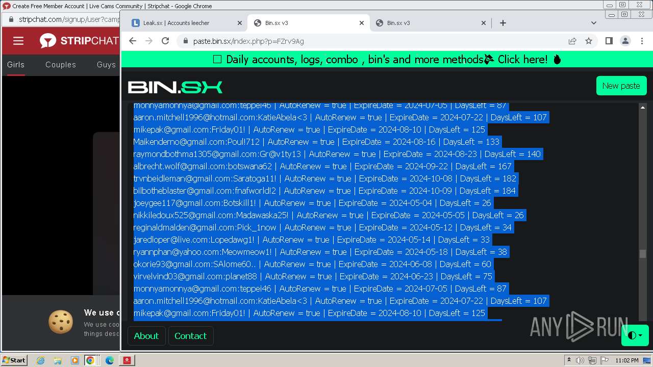Switch to the second Bin.sx v3 tab

click(x=430, y=23)
